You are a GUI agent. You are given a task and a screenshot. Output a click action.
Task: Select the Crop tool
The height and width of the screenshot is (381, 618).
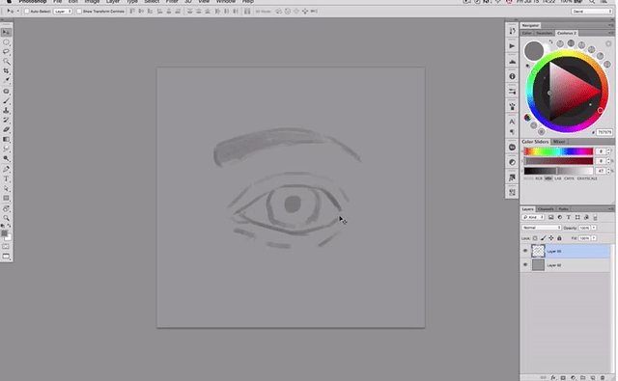point(7,70)
